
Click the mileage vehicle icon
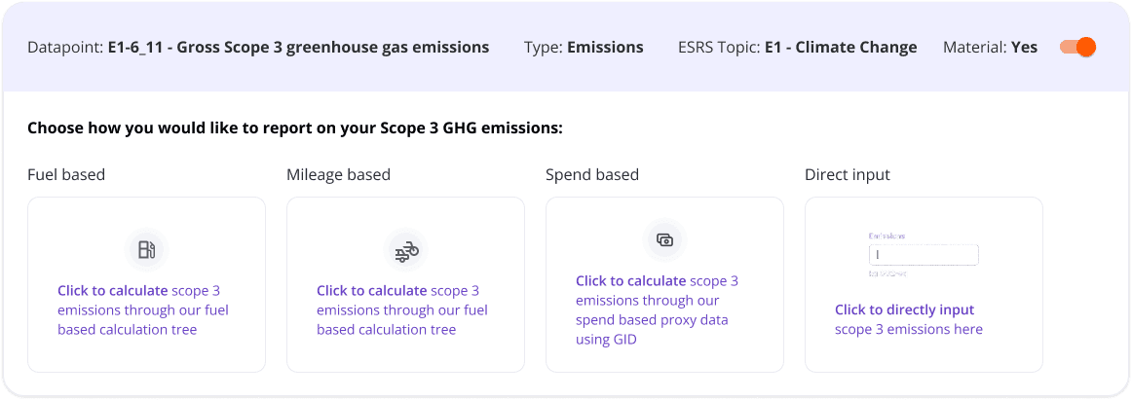406,251
